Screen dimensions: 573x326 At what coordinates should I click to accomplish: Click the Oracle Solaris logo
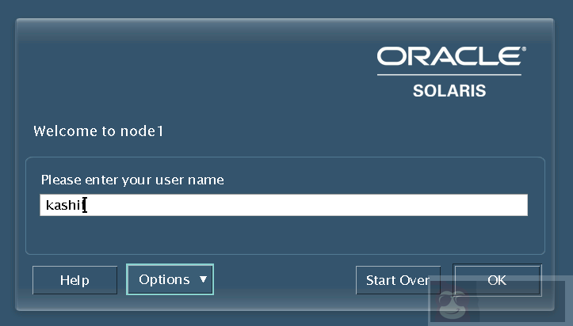(x=451, y=72)
